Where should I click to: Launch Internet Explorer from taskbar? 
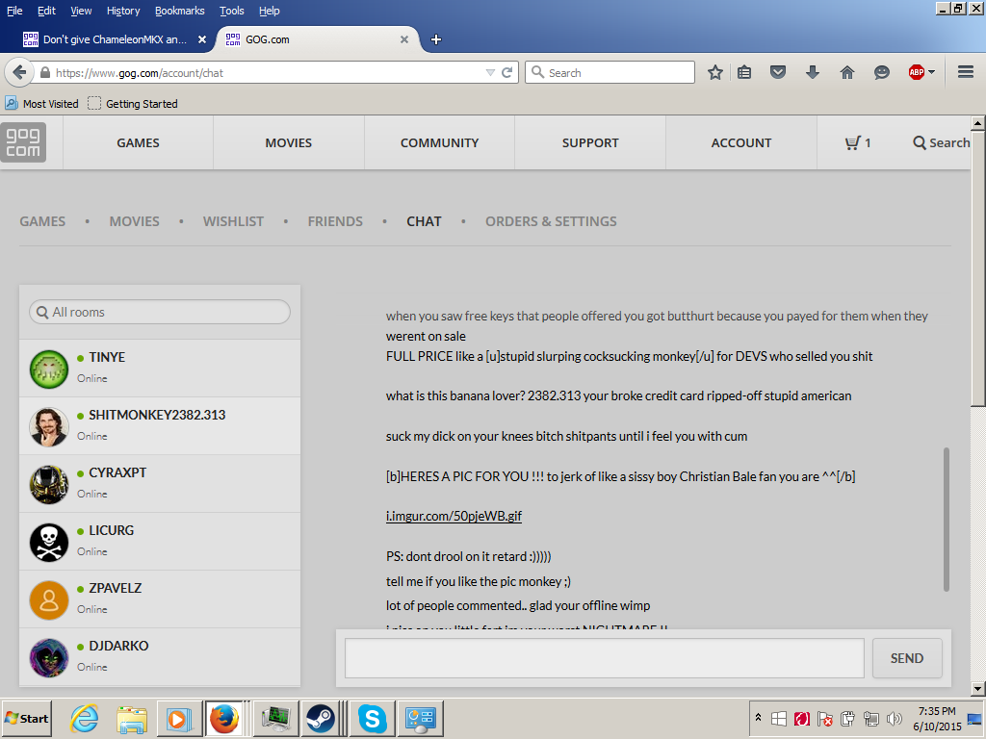pyautogui.click(x=85, y=718)
